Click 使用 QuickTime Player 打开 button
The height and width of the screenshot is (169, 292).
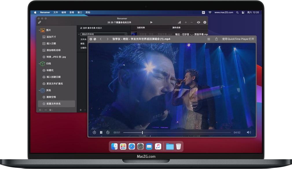click(238, 39)
